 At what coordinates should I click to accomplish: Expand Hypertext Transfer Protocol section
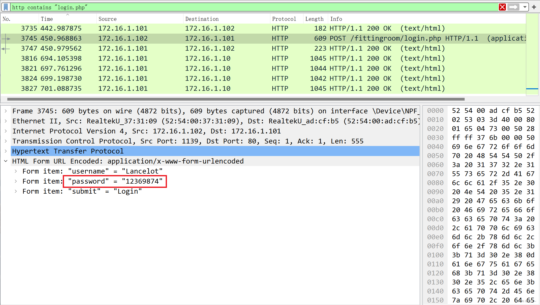6,151
